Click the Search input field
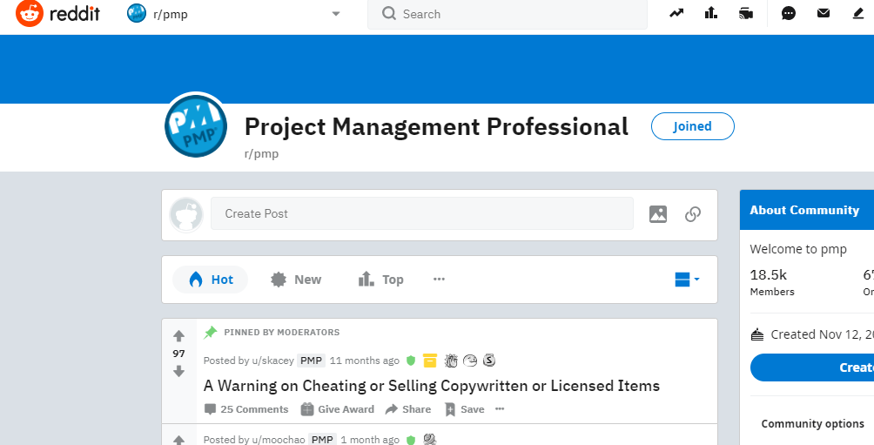Viewport: 874px width, 445px height. 508,14
